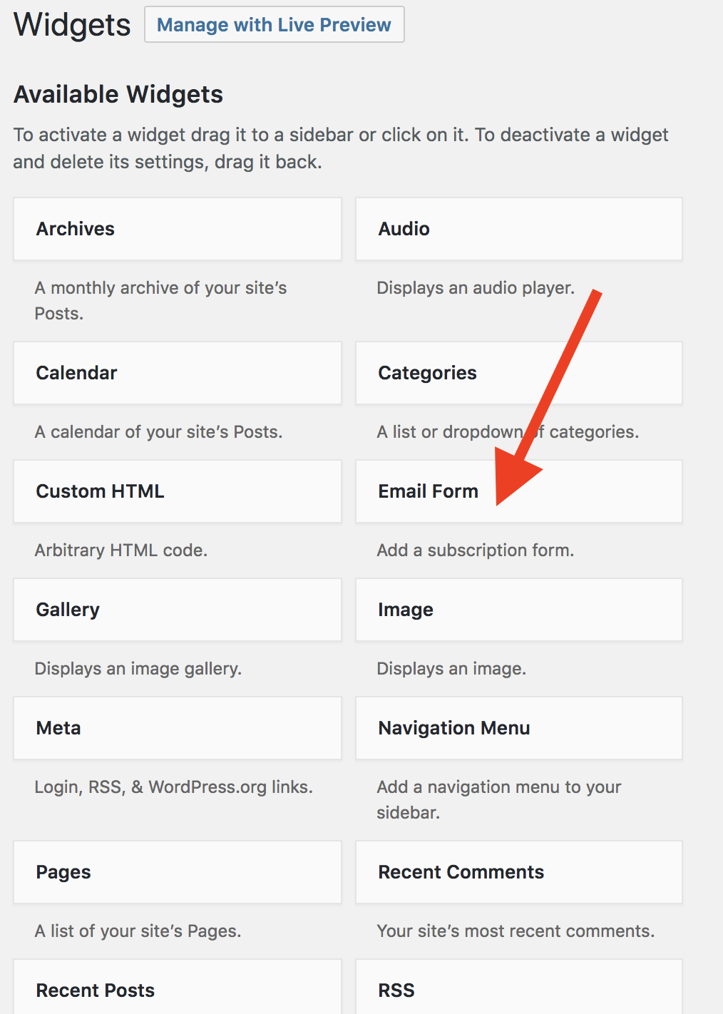Pick the Pages widget

tap(177, 871)
